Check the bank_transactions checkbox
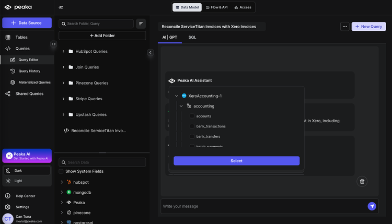Viewport: 392px width, 224px height. tap(192, 126)
